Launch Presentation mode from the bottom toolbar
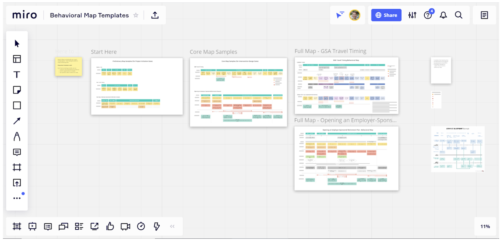The image size is (502, 242). pyautogui.click(x=32, y=226)
